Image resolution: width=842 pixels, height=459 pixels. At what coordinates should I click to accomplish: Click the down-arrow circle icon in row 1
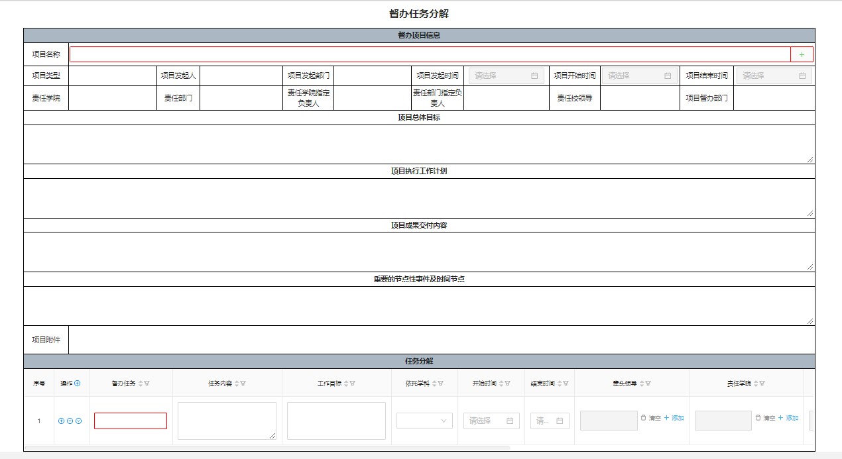pyautogui.click(x=78, y=421)
